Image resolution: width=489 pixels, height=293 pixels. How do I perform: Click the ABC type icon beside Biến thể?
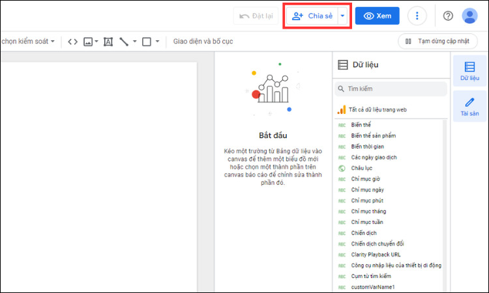click(x=342, y=125)
